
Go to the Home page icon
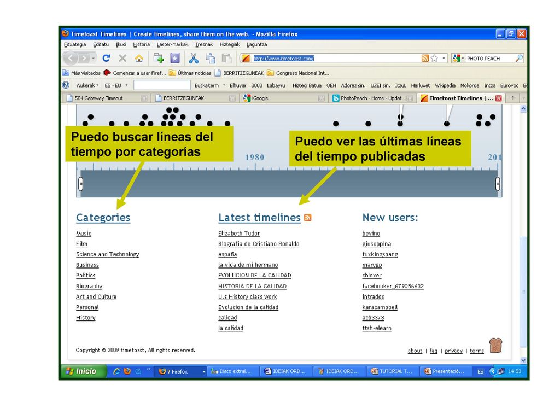coord(139,58)
